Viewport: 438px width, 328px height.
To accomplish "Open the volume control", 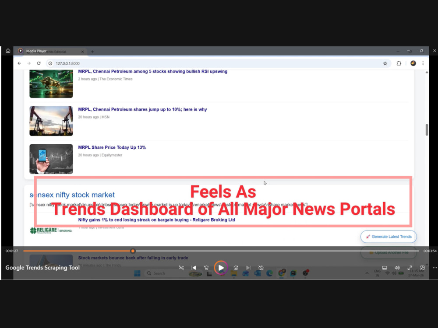I will tap(397, 268).
